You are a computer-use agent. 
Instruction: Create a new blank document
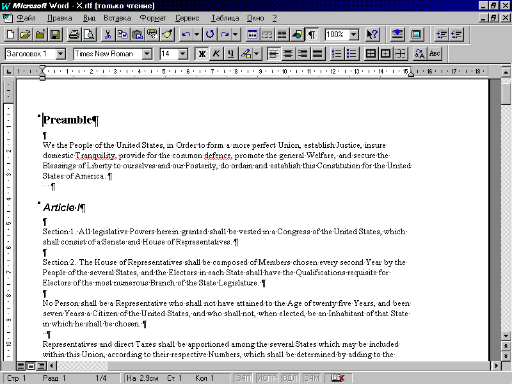point(10,35)
